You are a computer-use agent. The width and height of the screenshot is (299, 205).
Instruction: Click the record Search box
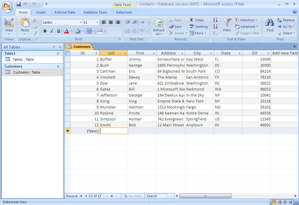click(157, 196)
